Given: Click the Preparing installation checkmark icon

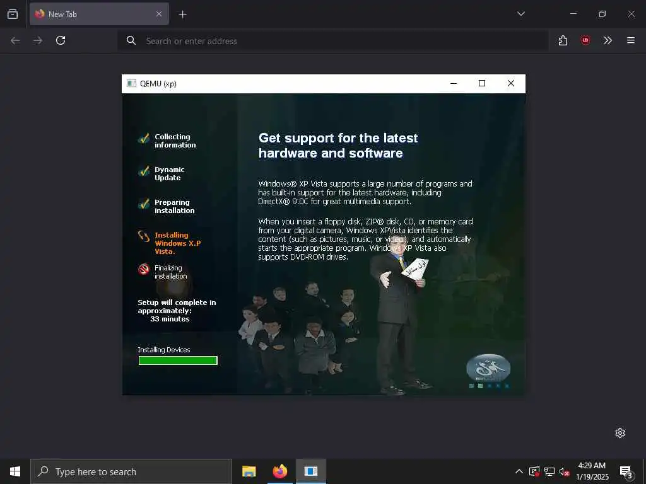Looking at the screenshot, I should pyautogui.click(x=144, y=204).
